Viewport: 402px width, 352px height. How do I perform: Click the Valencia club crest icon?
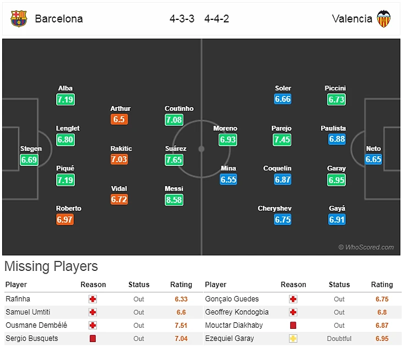[x=383, y=19]
